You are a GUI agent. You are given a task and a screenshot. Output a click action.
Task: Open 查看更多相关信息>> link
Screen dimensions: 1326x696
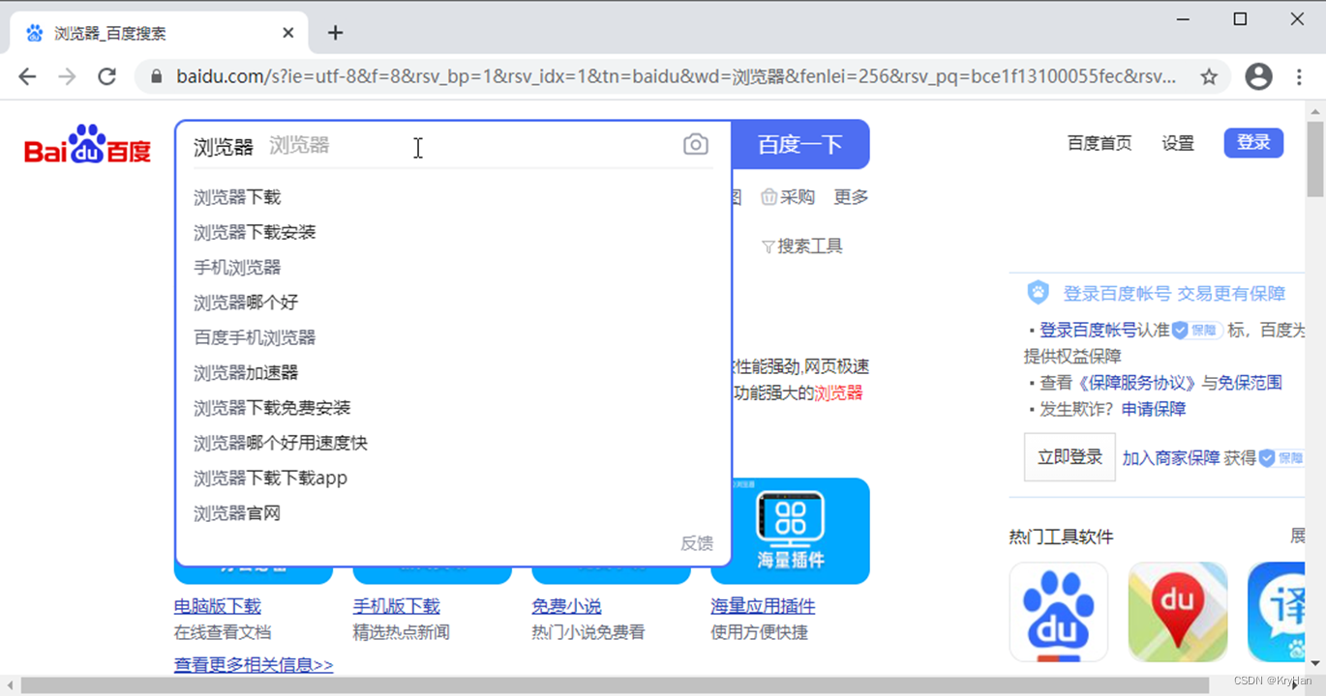pyautogui.click(x=254, y=665)
